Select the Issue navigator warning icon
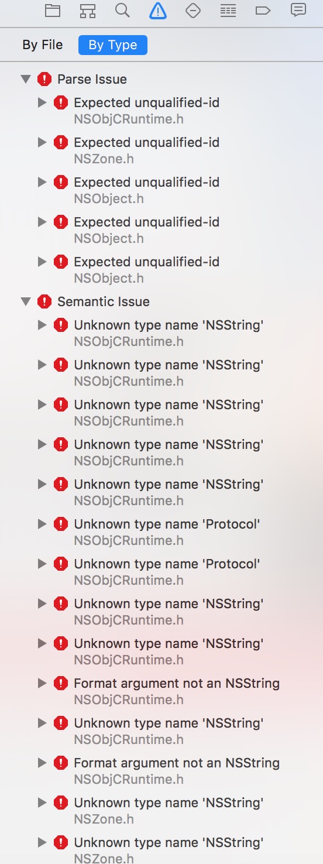Image resolution: width=323 pixels, height=864 pixels. (158, 11)
